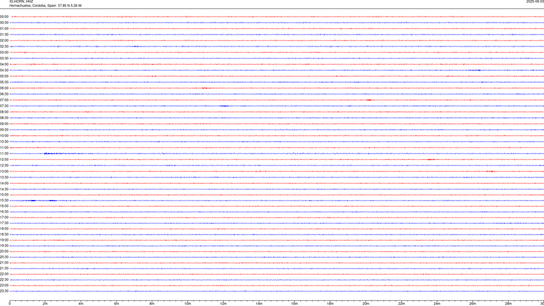544x306 pixels.
Task: Click the seismic burst on the 07:30 trace
Action: tap(224, 106)
